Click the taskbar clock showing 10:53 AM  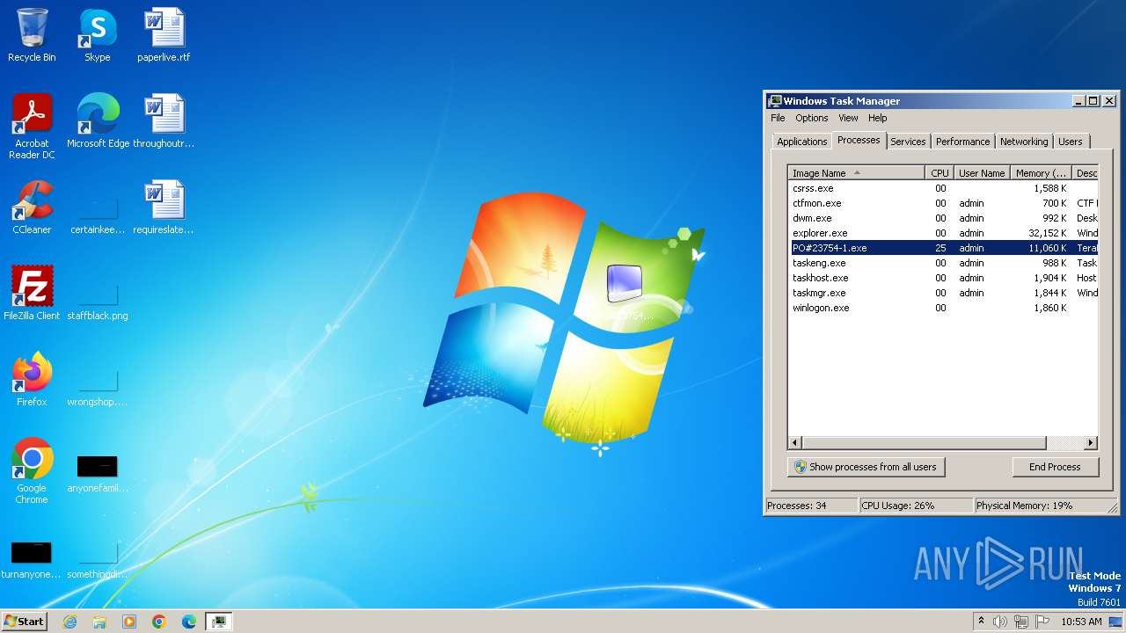click(x=1081, y=622)
